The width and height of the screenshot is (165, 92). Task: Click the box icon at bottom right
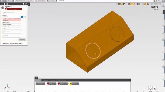coord(151,88)
